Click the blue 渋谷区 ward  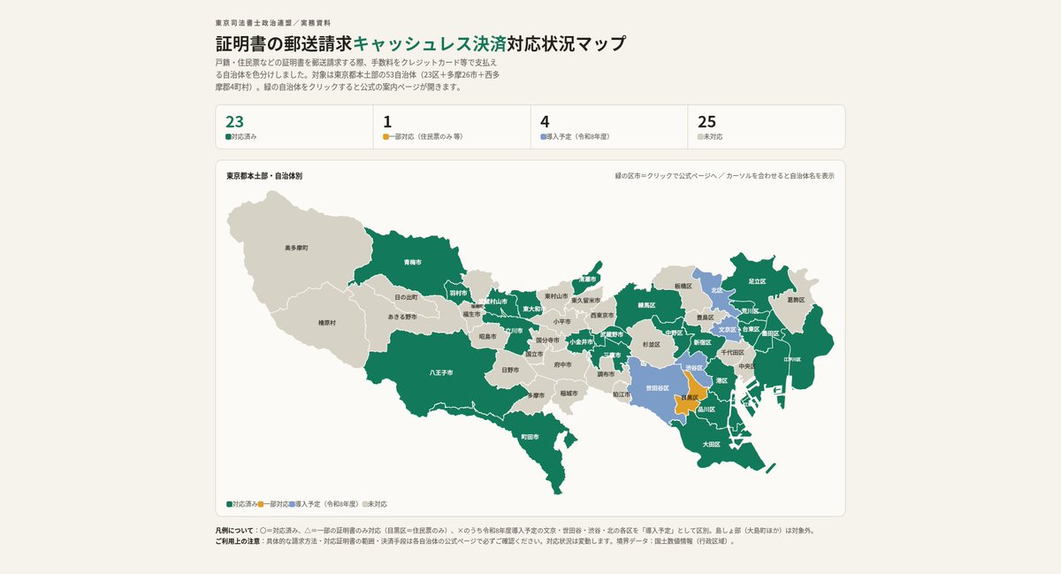coord(694,367)
